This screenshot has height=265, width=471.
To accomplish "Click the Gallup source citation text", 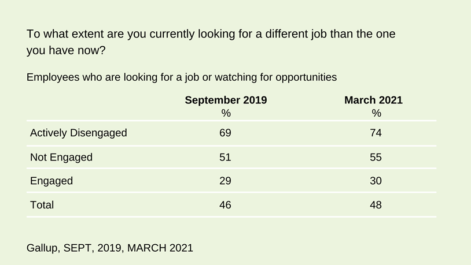I will 109,248.
